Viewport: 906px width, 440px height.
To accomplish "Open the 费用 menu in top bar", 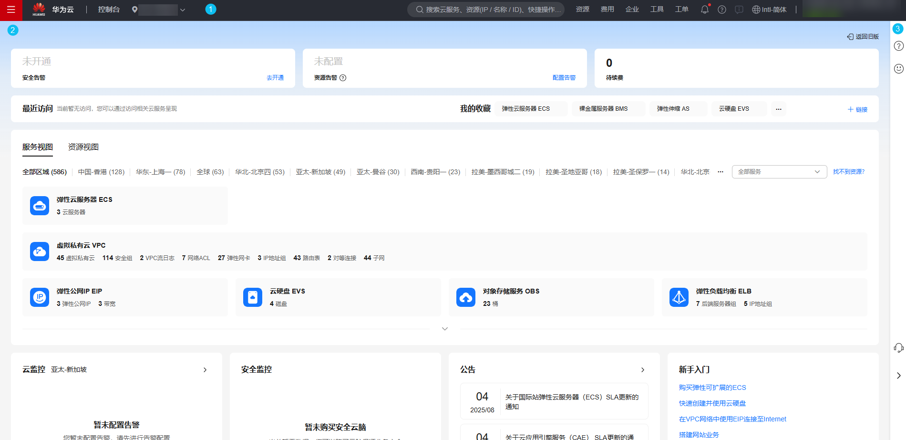I will (607, 10).
